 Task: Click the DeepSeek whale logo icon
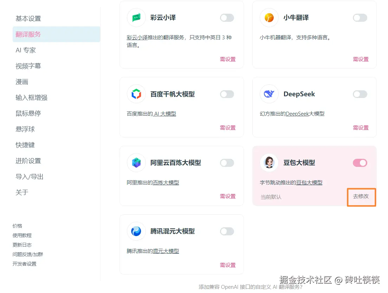point(269,94)
